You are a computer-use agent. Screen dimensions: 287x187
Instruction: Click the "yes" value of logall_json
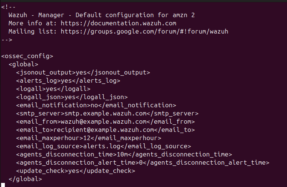[x=70, y=97]
